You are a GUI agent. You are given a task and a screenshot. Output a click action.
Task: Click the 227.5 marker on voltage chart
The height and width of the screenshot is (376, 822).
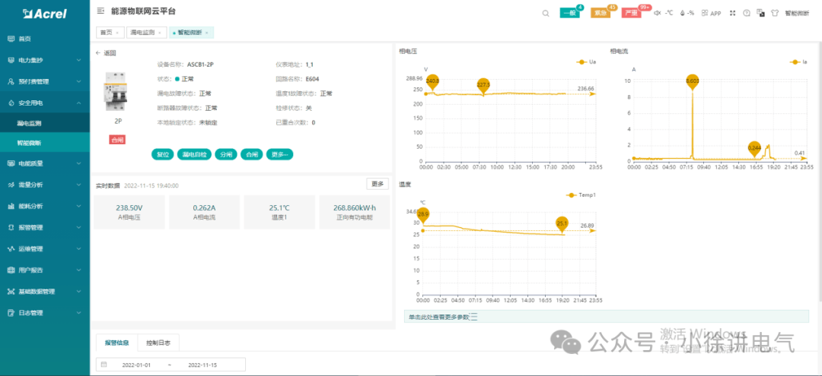483,84
